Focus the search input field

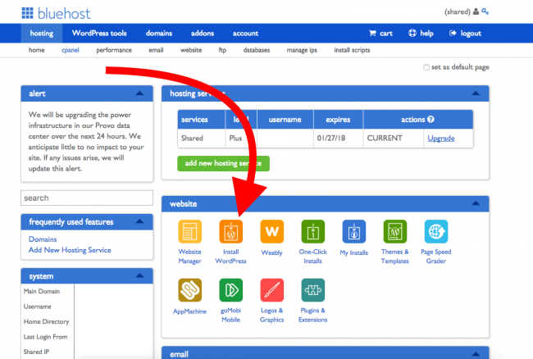coord(87,198)
